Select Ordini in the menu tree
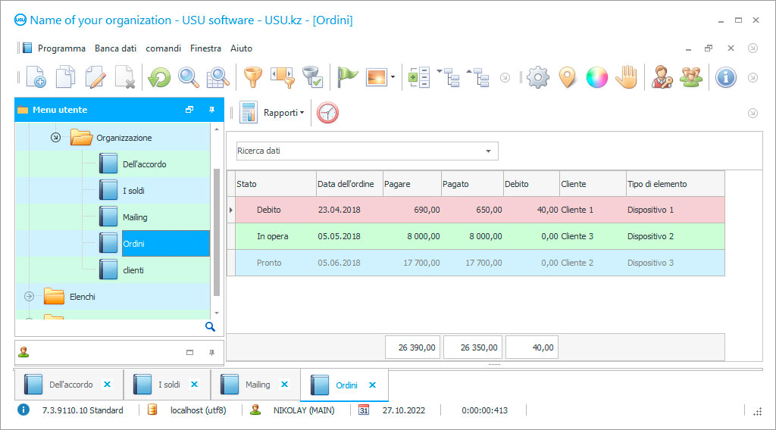This screenshot has width=776, height=430. click(x=166, y=244)
